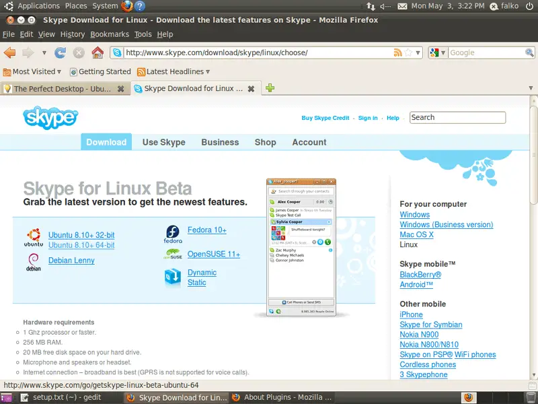Click the network connection indicator icon

point(371,6)
